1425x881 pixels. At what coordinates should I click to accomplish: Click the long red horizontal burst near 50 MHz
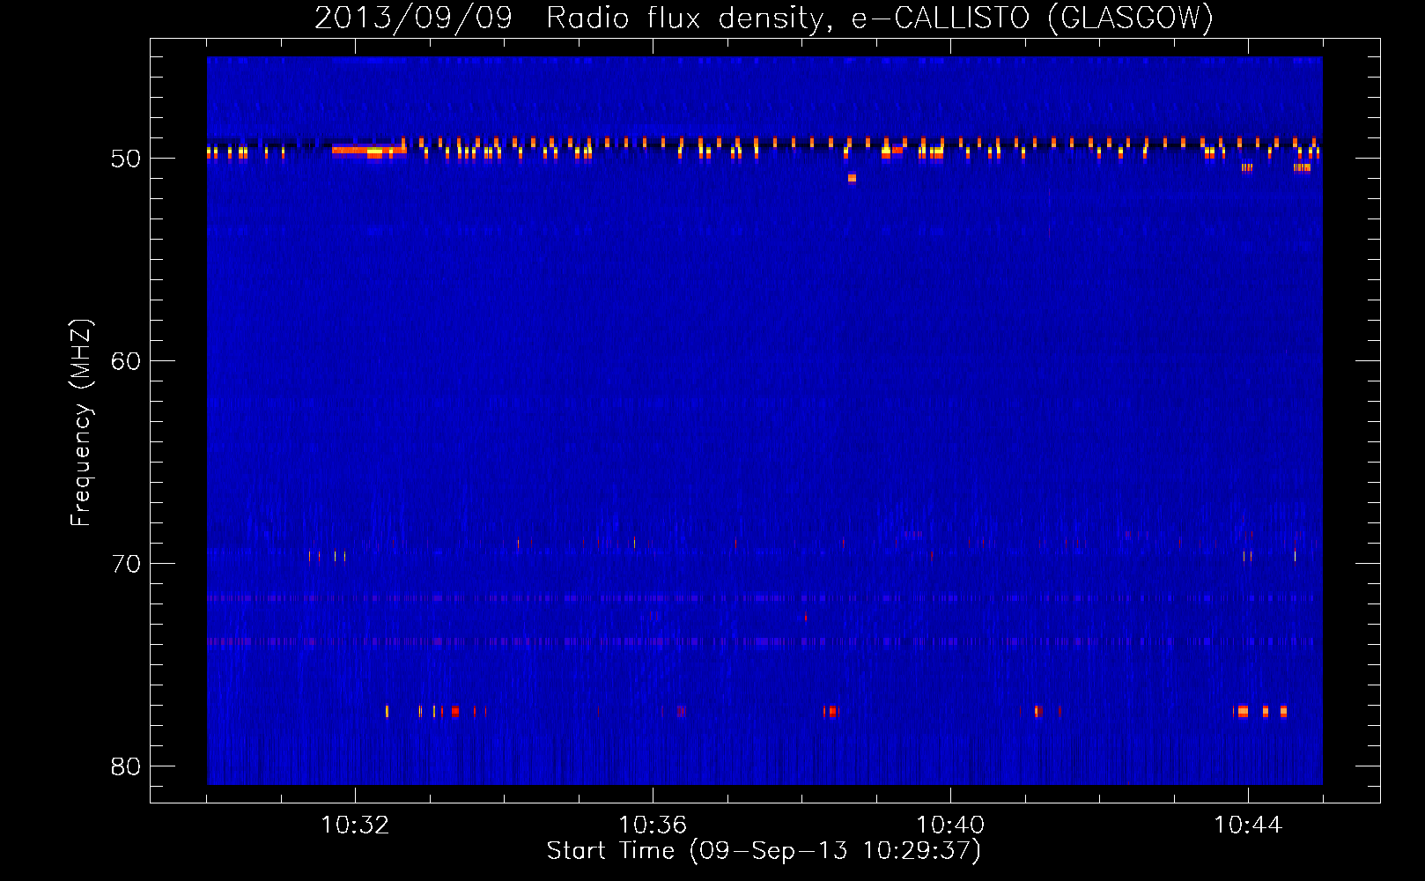(x=369, y=150)
